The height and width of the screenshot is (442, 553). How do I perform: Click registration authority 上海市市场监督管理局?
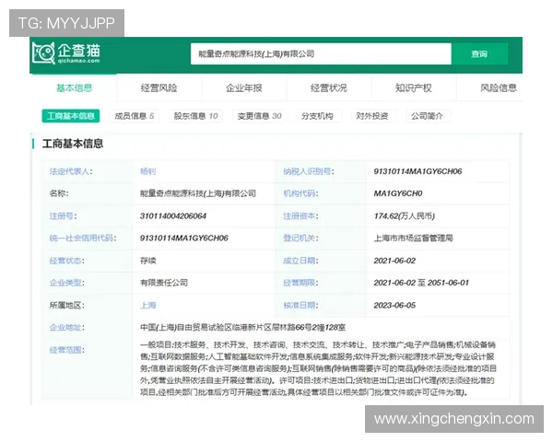413,238
